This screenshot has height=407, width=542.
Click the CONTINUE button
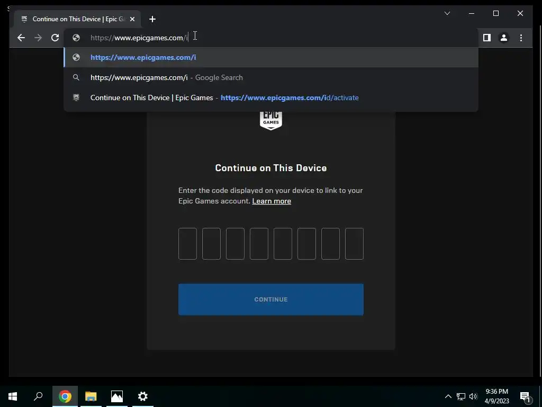pos(271,299)
